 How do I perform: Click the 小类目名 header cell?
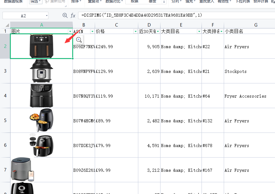point(249,32)
